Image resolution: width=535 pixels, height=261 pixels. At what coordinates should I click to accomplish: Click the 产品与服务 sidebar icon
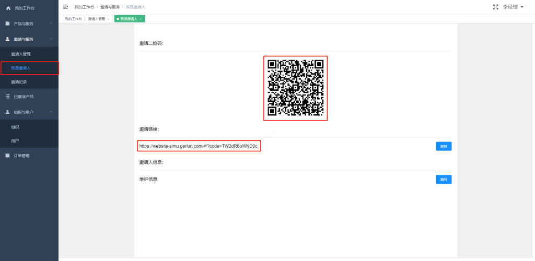(7, 23)
